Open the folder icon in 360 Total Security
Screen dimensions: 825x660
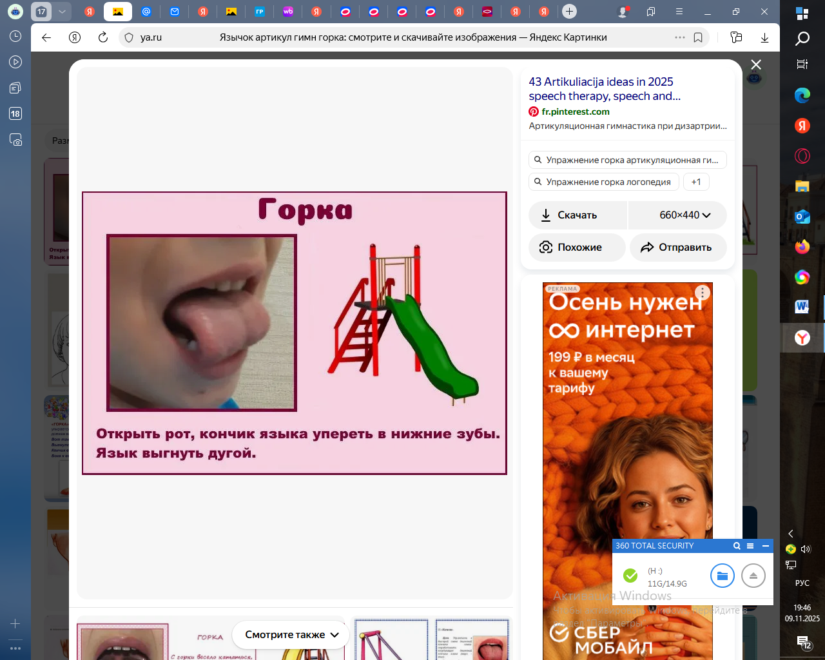(x=722, y=576)
